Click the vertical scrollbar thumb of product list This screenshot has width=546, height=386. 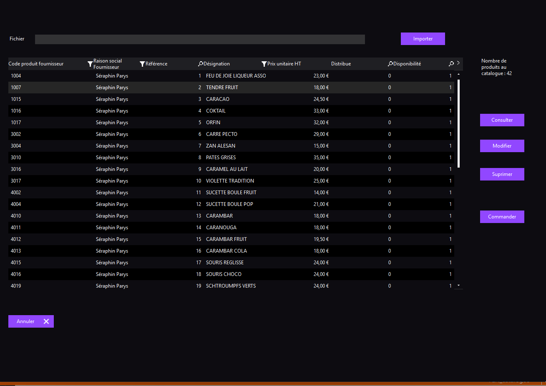458,123
